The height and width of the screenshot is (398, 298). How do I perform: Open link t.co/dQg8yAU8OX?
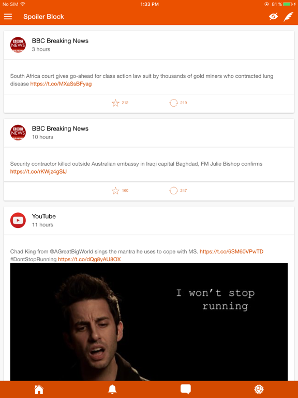[89, 259]
